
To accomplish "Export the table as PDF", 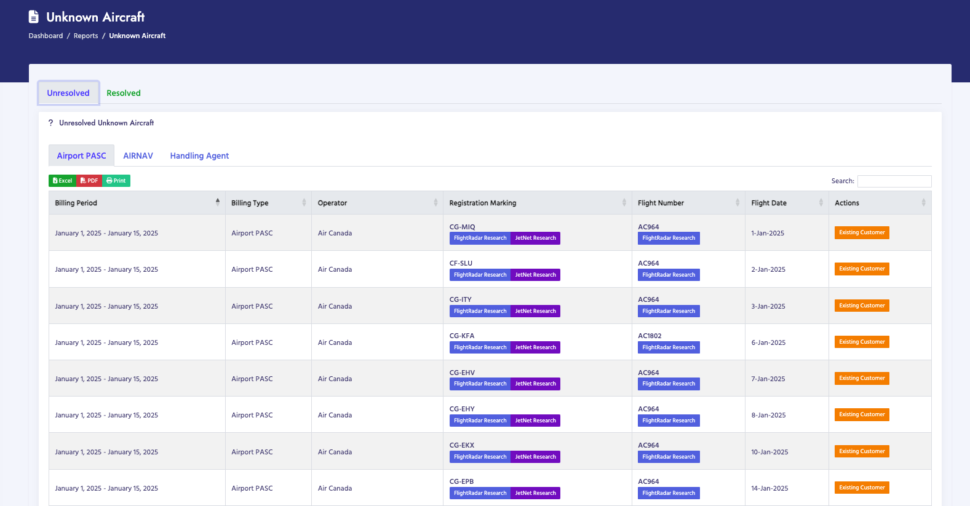I will [x=89, y=181].
